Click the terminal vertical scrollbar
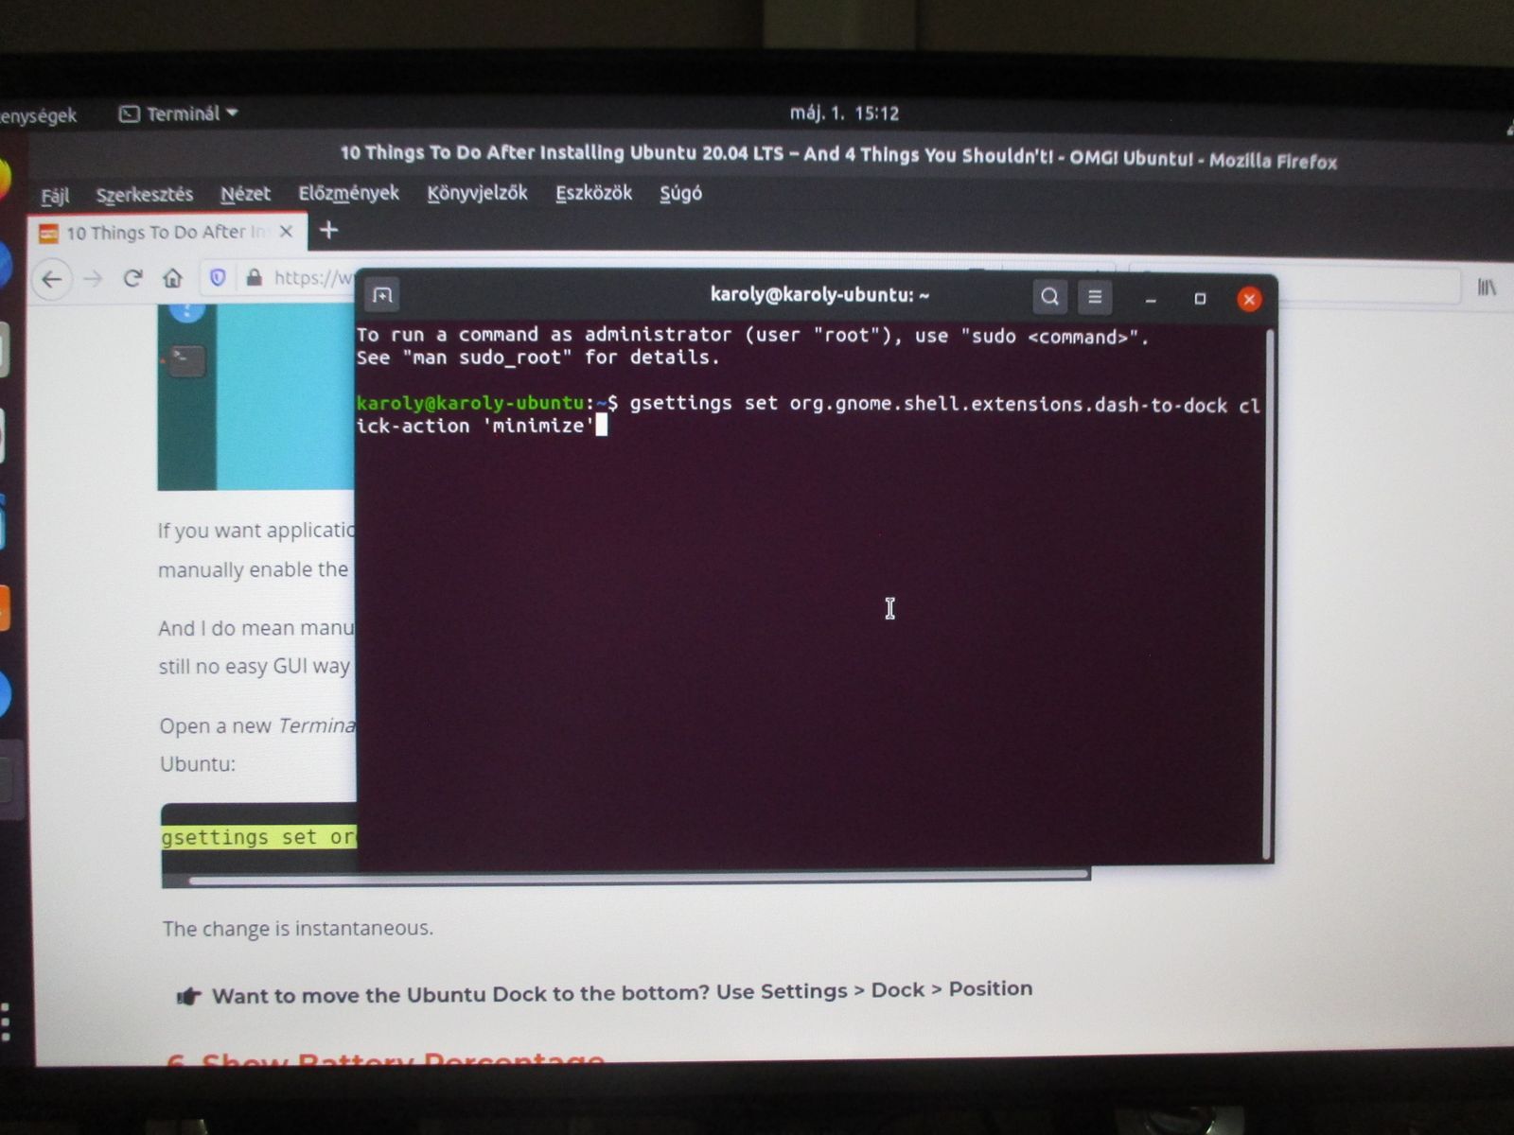Image resolution: width=1514 pixels, height=1135 pixels. [x=1268, y=594]
